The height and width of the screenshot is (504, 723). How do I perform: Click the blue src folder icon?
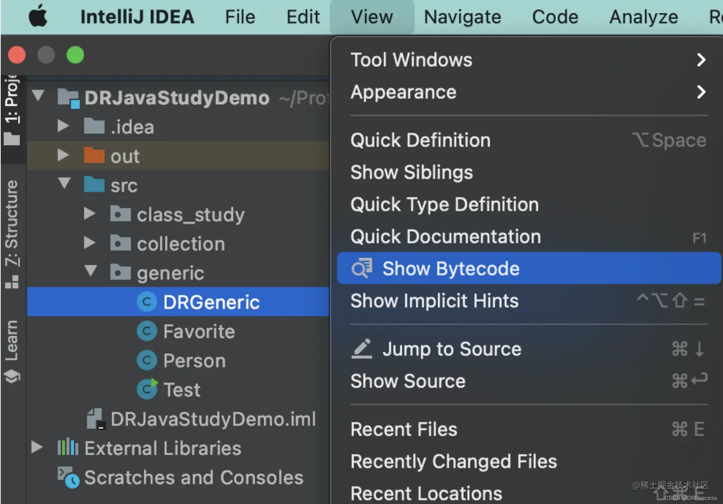tap(94, 184)
